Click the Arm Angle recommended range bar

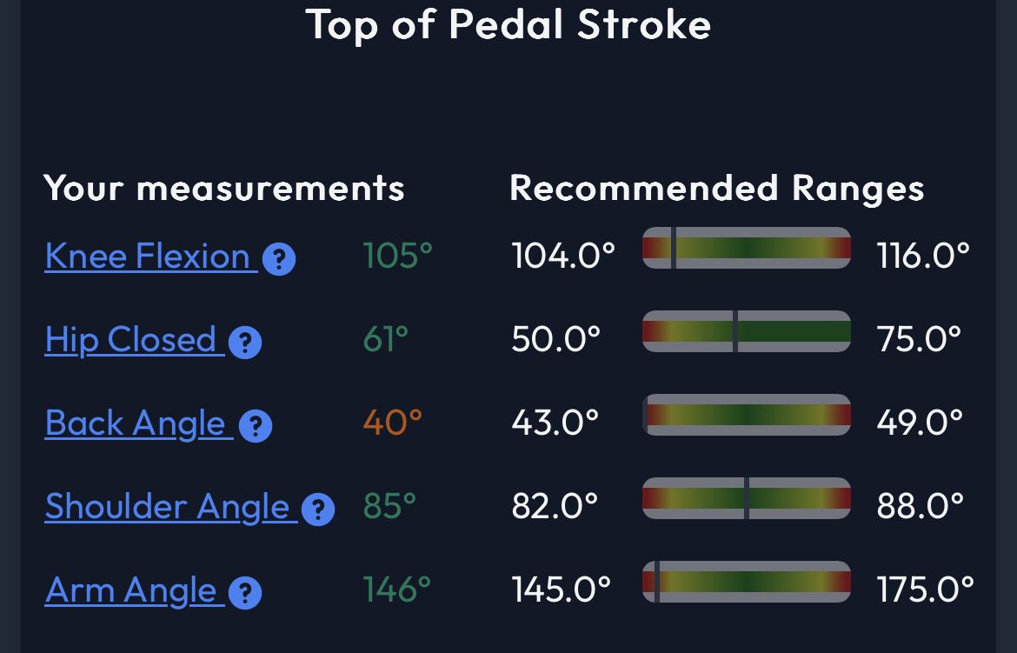click(x=746, y=582)
